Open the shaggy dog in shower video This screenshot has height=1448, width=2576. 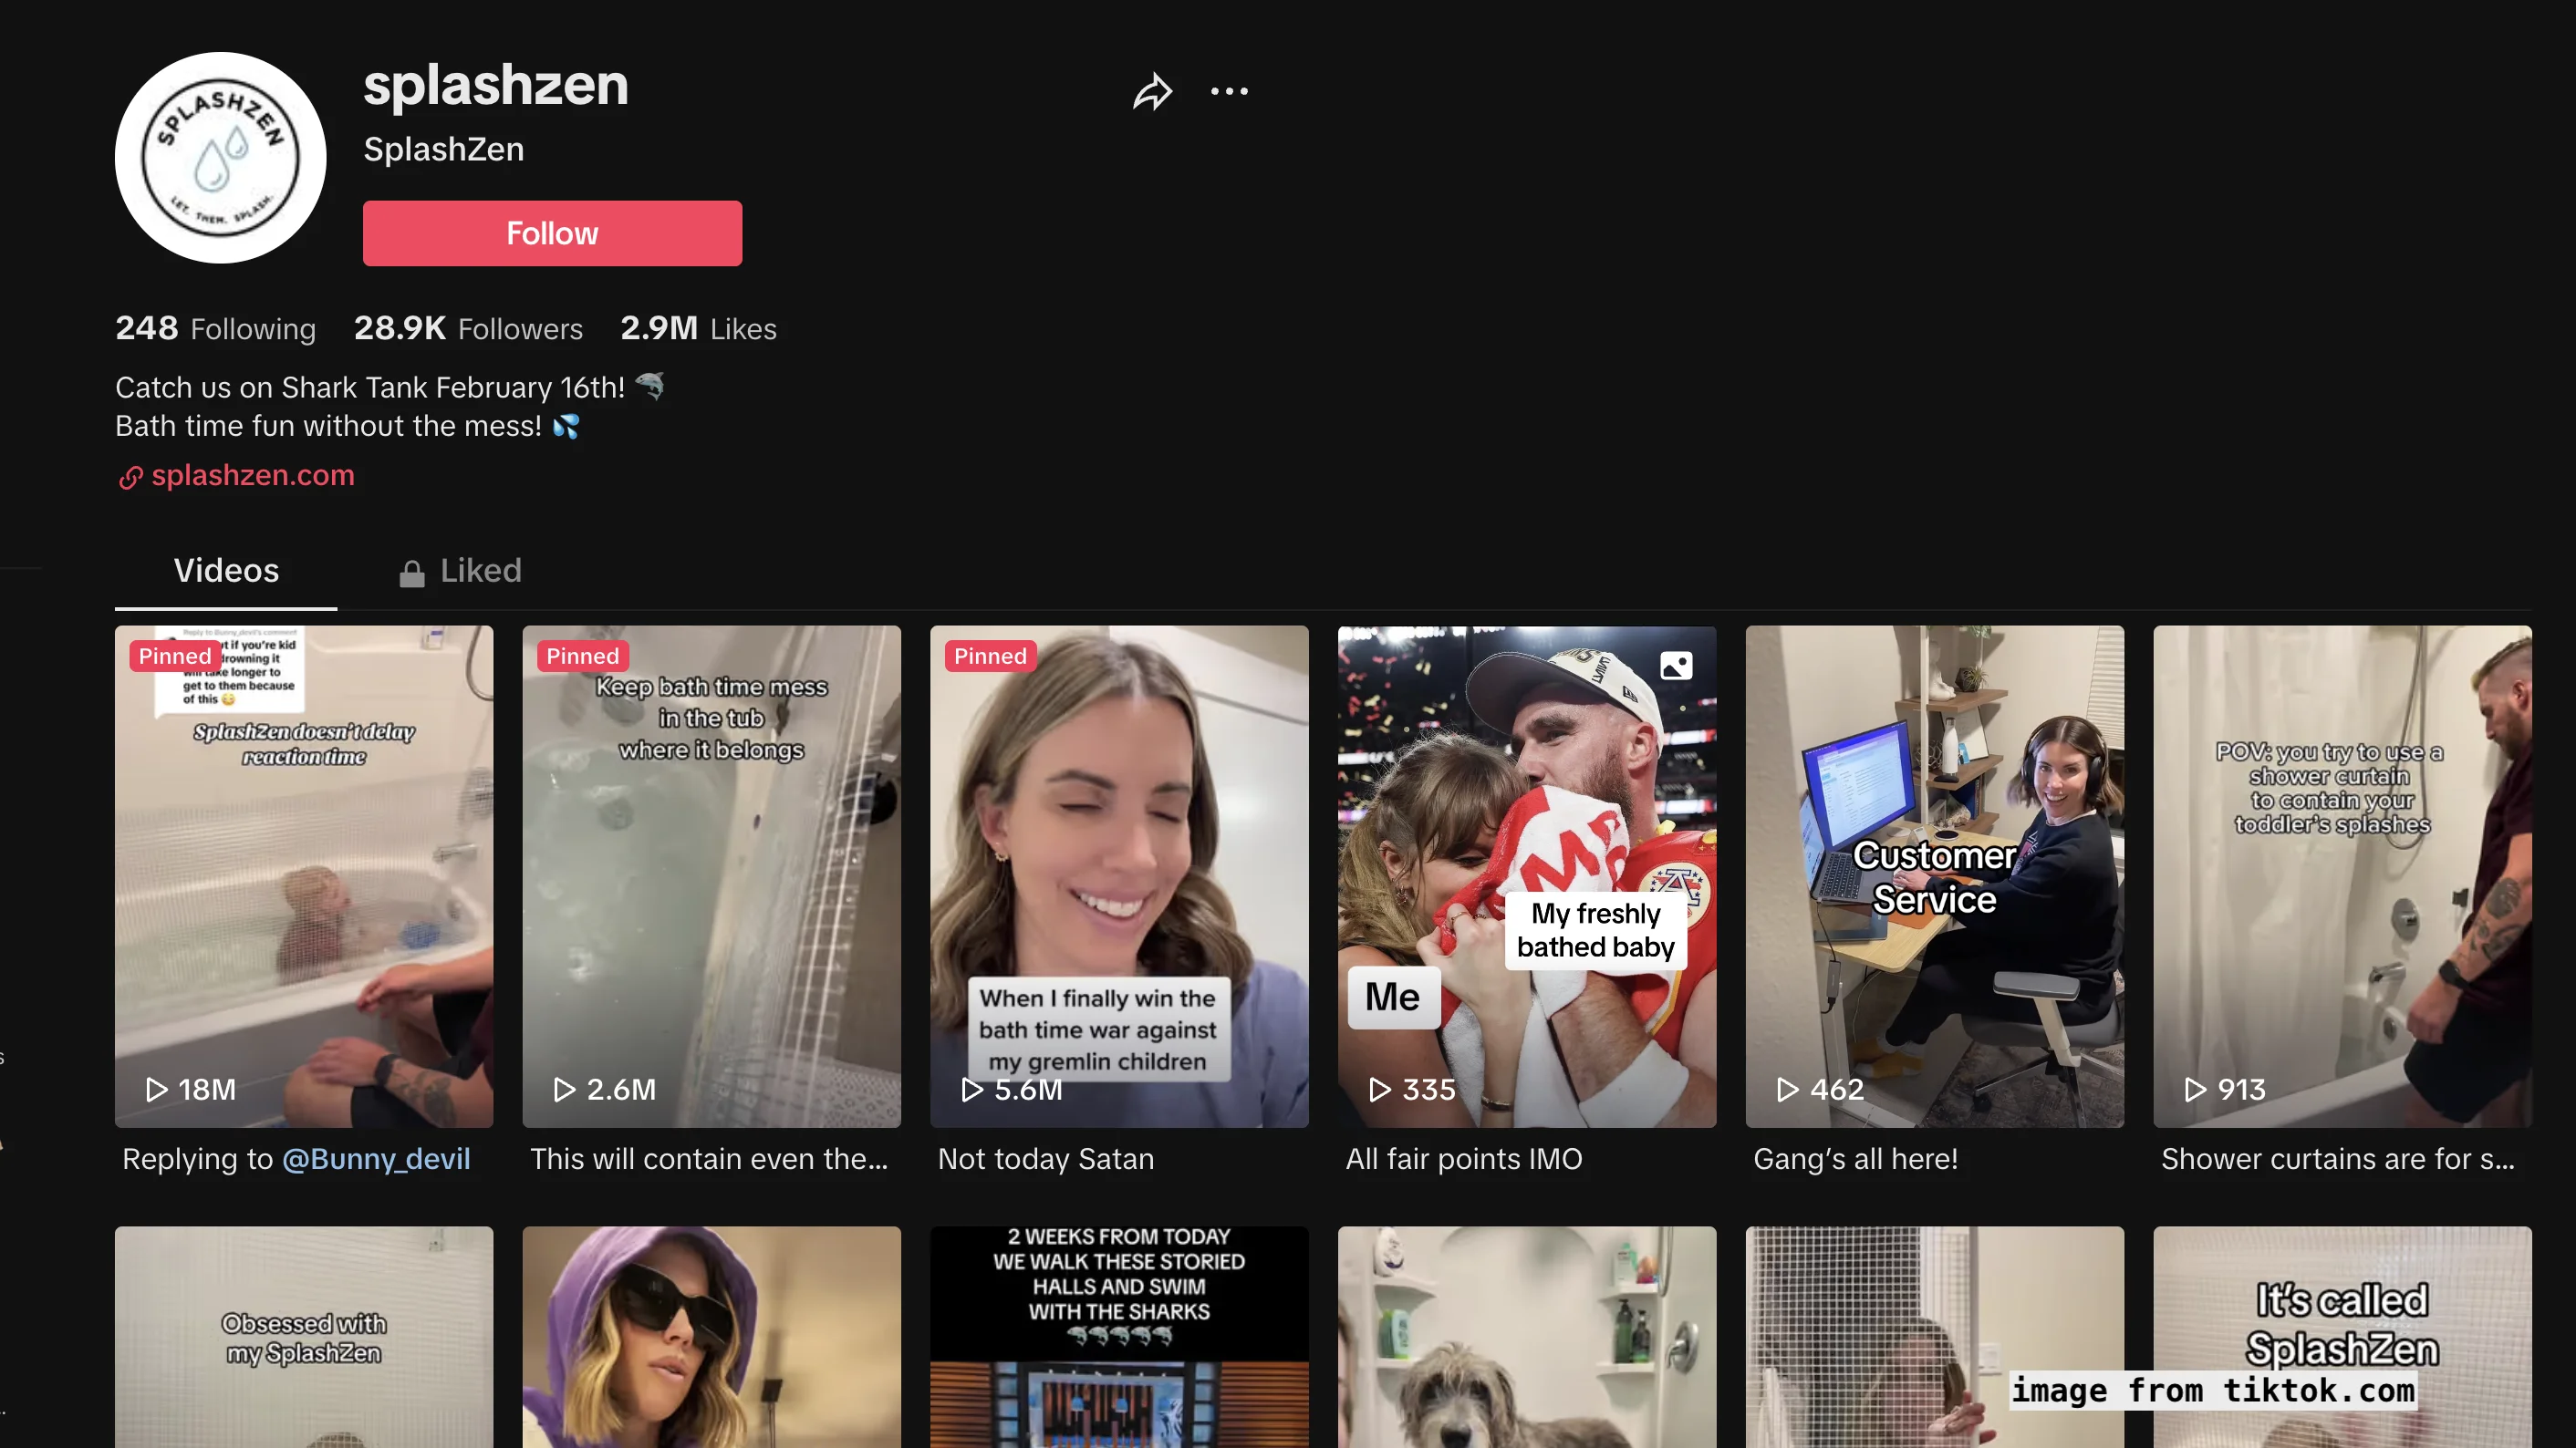coord(1527,1337)
